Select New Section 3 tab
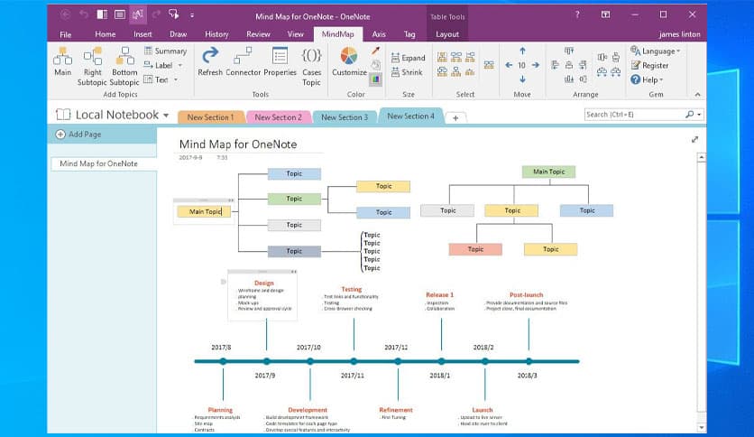Viewport: 754px width, 437px height. pyautogui.click(x=345, y=117)
